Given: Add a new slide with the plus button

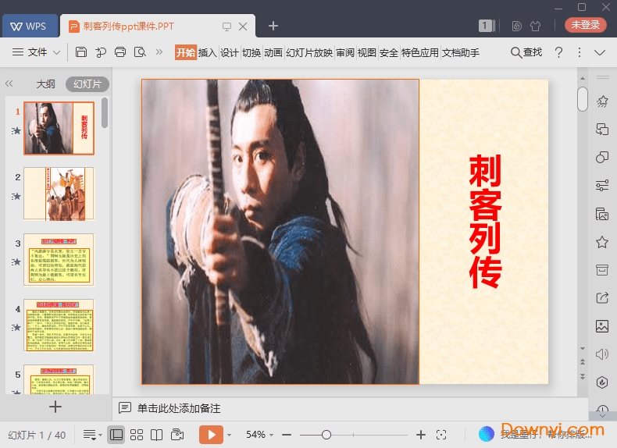Looking at the screenshot, I should tap(55, 407).
